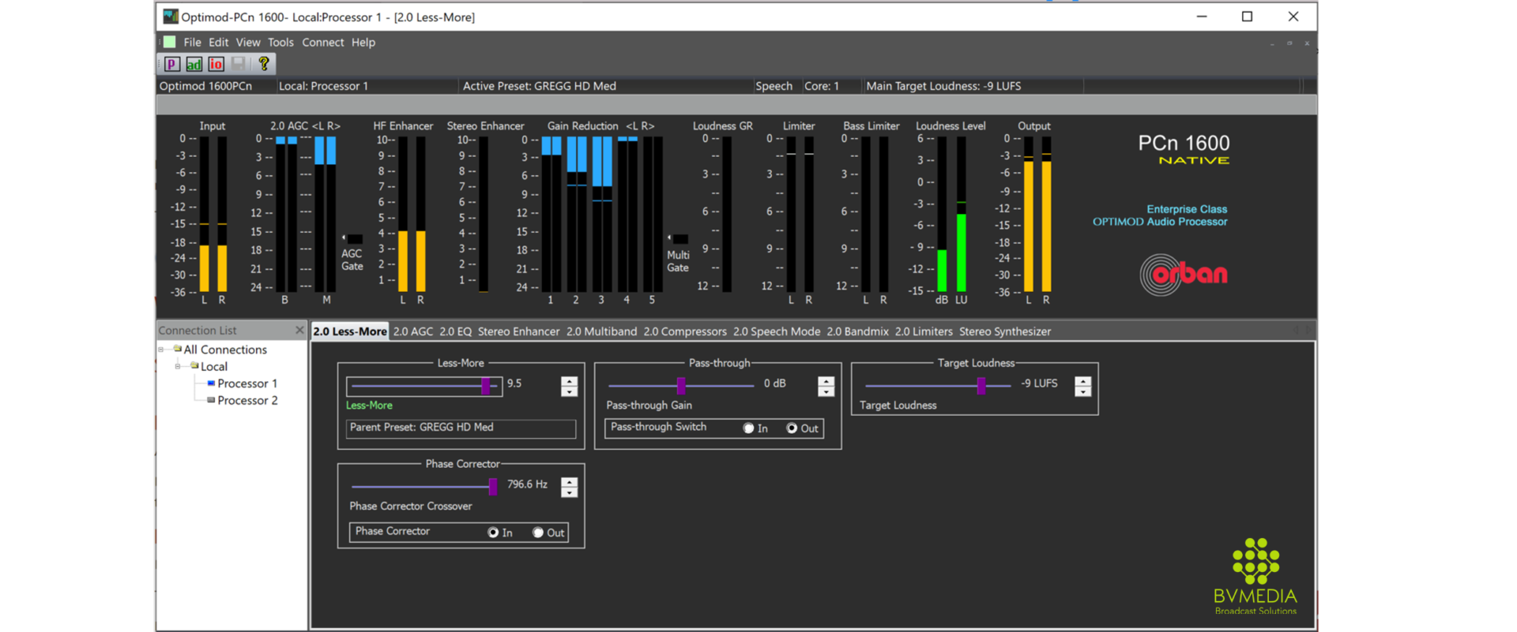
Task: Select Processor 1 in connection tree
Action: pos(247,383)
